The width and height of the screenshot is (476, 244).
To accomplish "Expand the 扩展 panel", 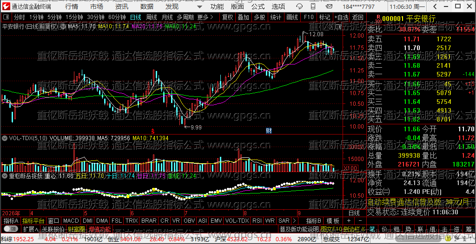I will tap(31, 229).
